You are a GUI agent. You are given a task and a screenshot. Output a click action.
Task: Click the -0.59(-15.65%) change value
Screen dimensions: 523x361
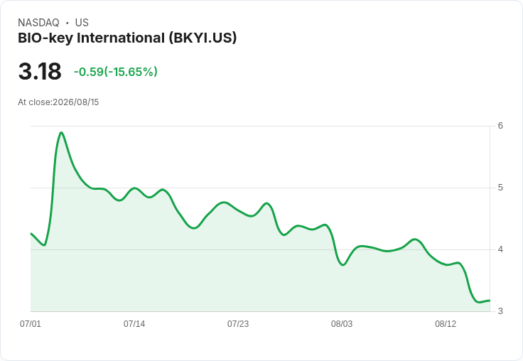click(115, 72)
